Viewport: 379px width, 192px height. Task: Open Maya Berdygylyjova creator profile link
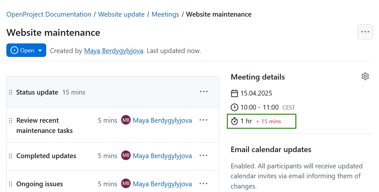(113, 51)
